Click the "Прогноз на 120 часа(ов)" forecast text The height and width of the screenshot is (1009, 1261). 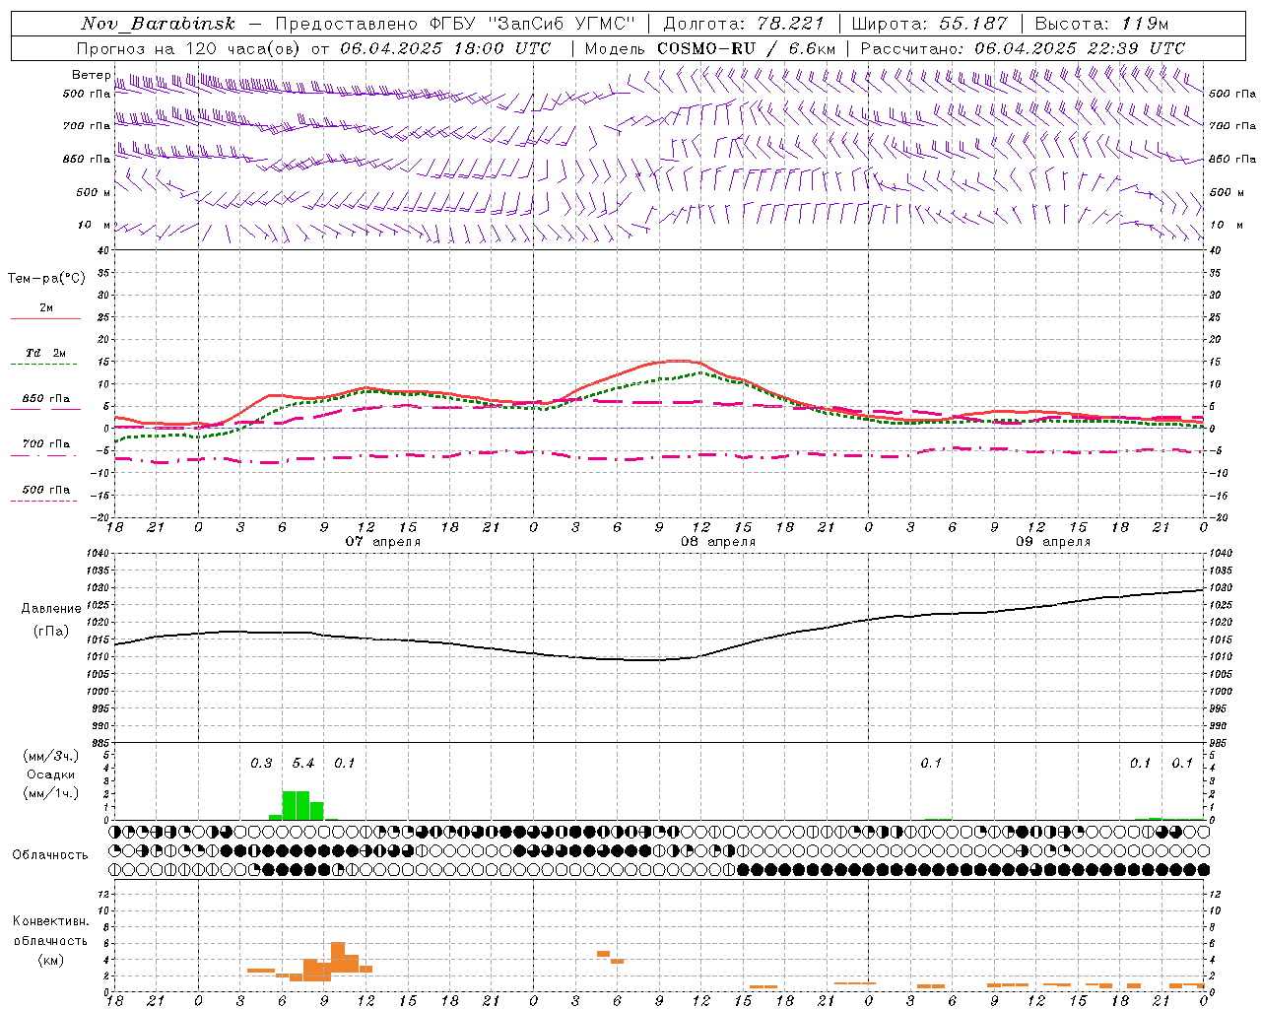tap(190, 48)
